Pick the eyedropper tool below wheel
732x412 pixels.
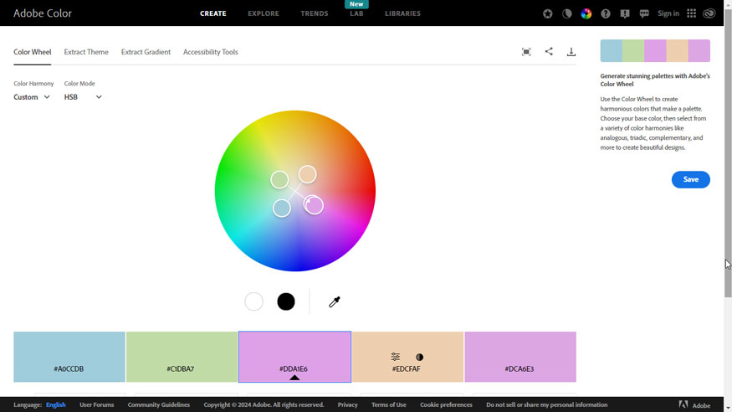pos(335,301)
